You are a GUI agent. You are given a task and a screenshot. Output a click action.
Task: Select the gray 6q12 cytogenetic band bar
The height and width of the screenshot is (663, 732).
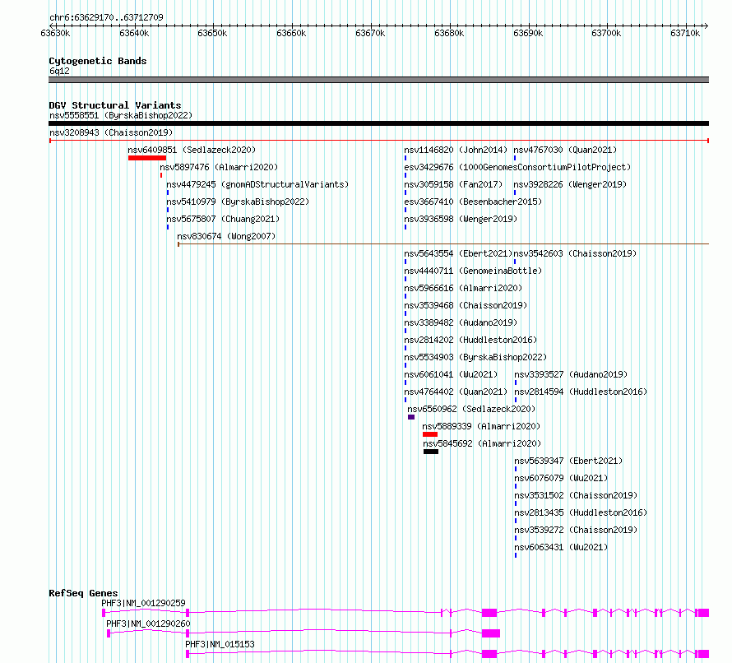(378, 80)
